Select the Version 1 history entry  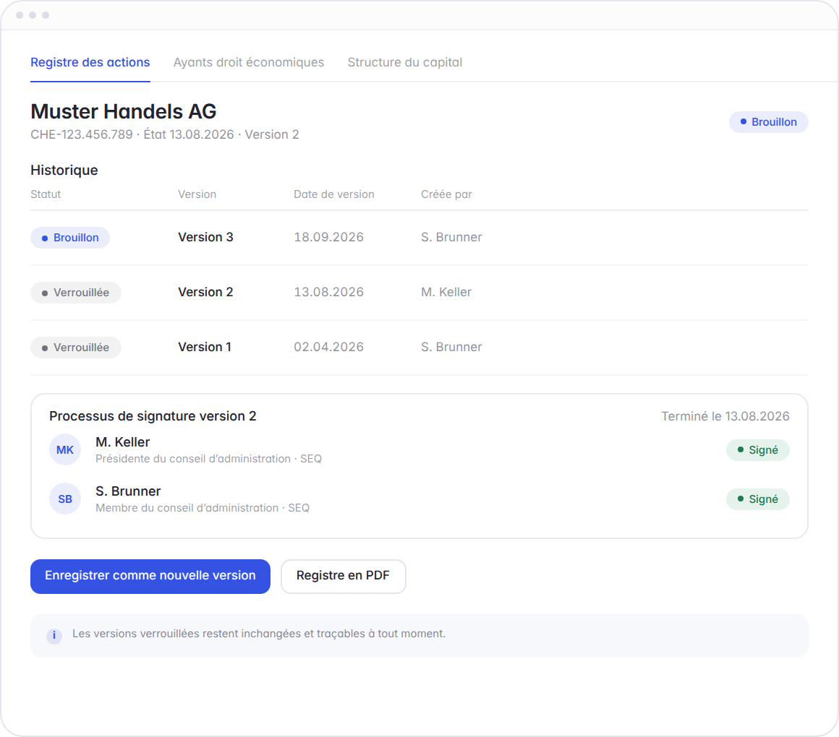pyautogui.click(x=419, y=348)
